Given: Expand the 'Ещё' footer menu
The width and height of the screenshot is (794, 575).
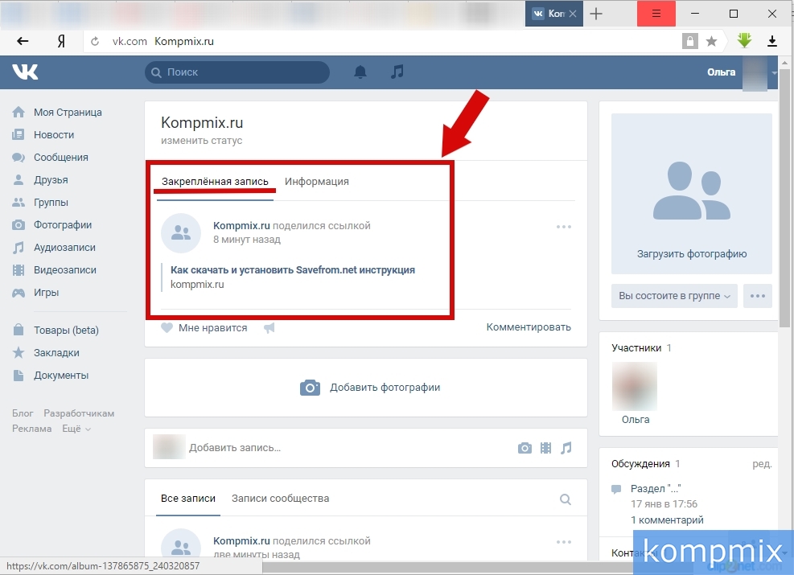Looking at the screenshot, I should coord(76,429).
